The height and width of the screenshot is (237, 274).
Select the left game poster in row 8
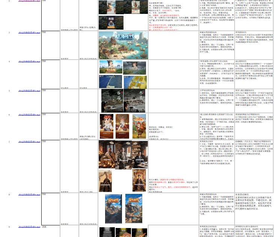113,208
